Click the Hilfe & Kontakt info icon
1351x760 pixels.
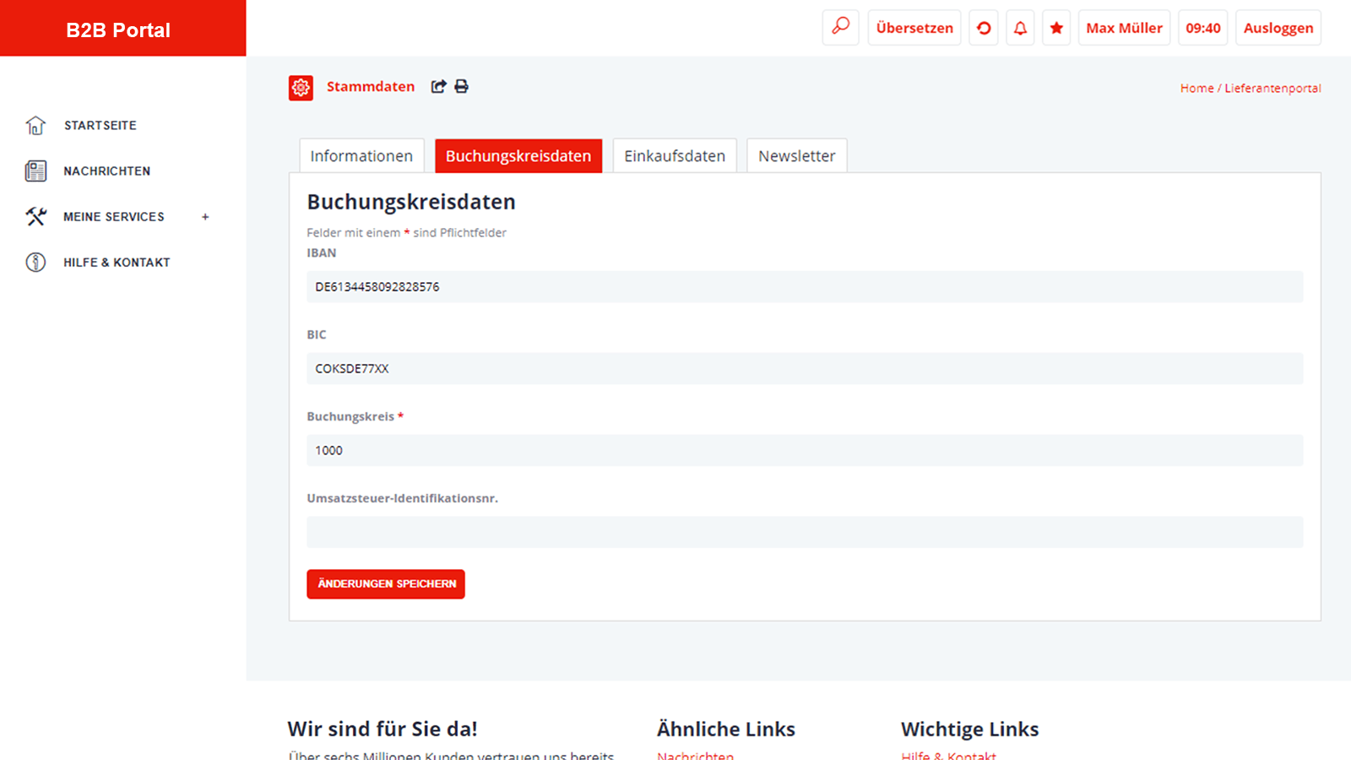35,263
